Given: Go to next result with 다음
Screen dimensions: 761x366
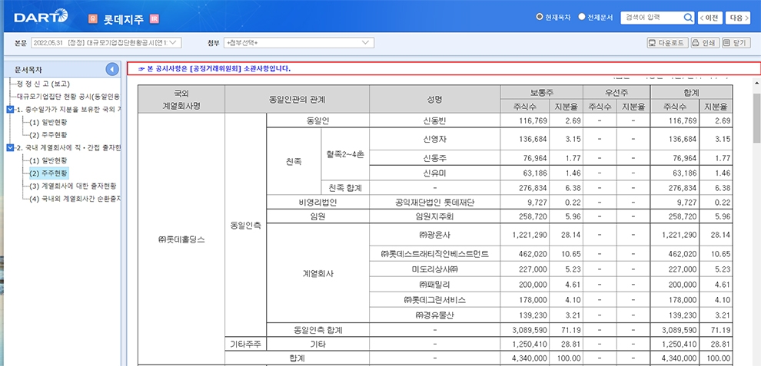Looking at the screenshot, I should [739, 18].
